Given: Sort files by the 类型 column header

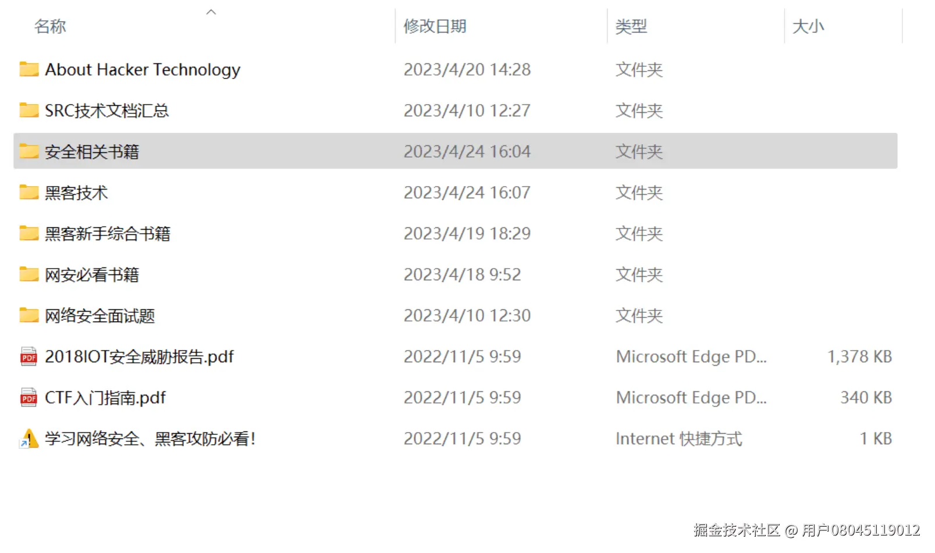Looking at the screenshot, I should [631, 27].
